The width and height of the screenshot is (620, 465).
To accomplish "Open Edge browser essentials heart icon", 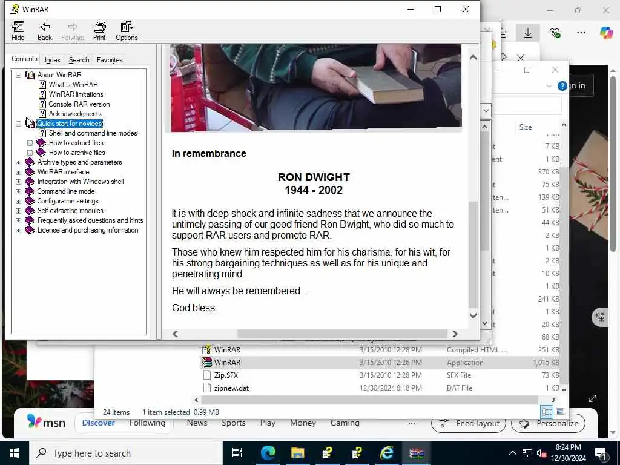I will 555,33.
